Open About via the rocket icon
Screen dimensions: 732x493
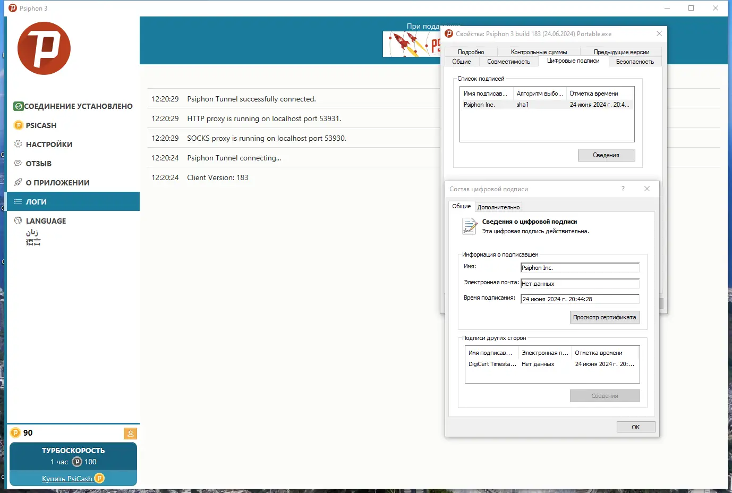[18, 183]
